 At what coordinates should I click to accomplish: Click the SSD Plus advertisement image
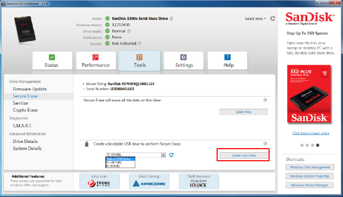pyautogui.click(x=309, y=94)
